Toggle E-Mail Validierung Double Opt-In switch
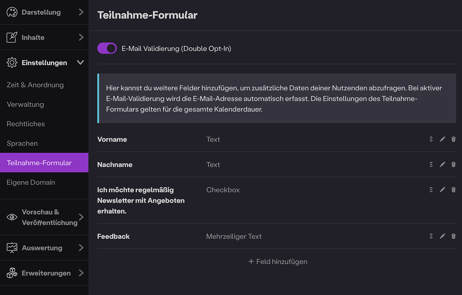 click(x=107, y=48)
